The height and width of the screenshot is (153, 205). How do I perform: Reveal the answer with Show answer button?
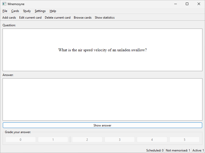coord(102,125)
